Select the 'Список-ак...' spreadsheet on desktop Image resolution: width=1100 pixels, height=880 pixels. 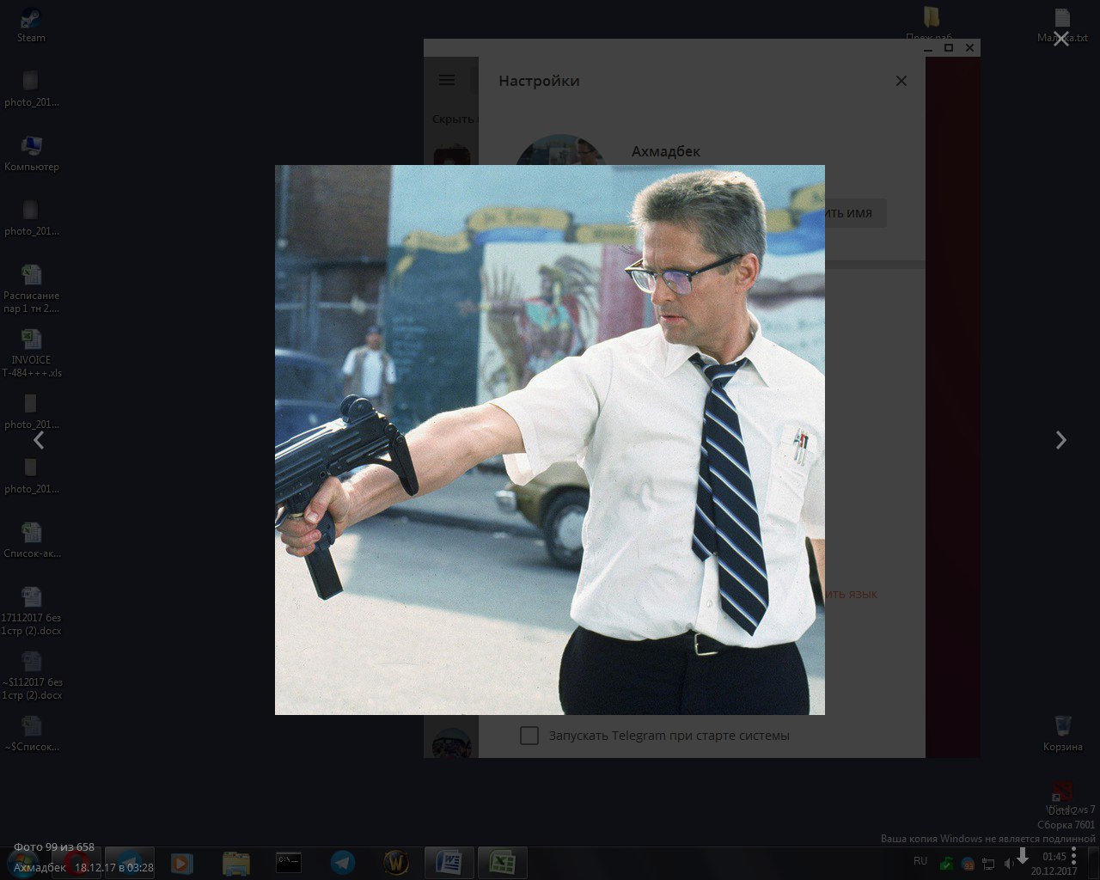tap(32, 541)
